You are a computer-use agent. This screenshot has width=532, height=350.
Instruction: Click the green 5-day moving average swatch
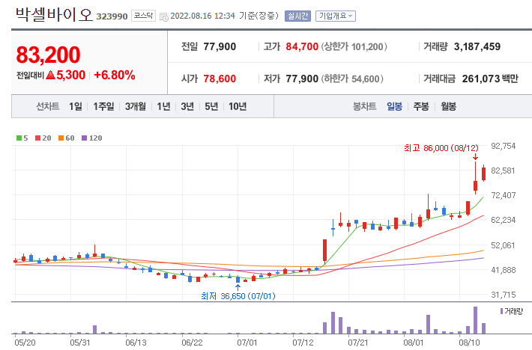[19, 138]
